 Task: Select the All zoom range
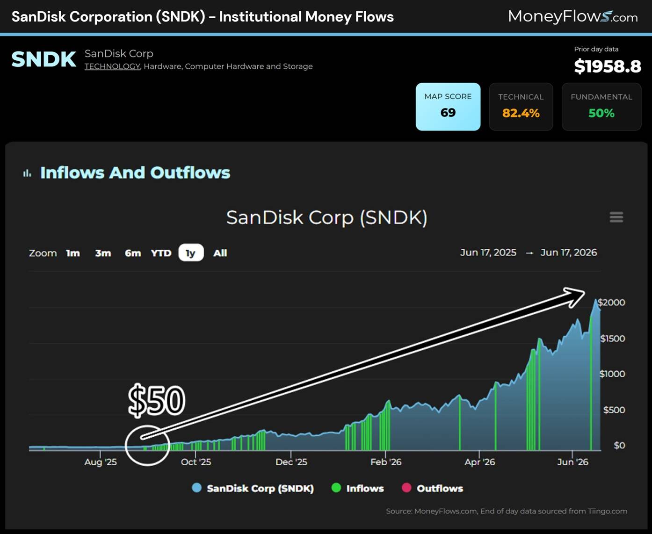220,253
